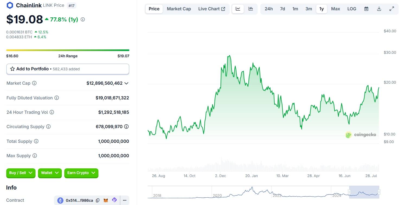
Task: Download chart data icon
Action: 379,9
